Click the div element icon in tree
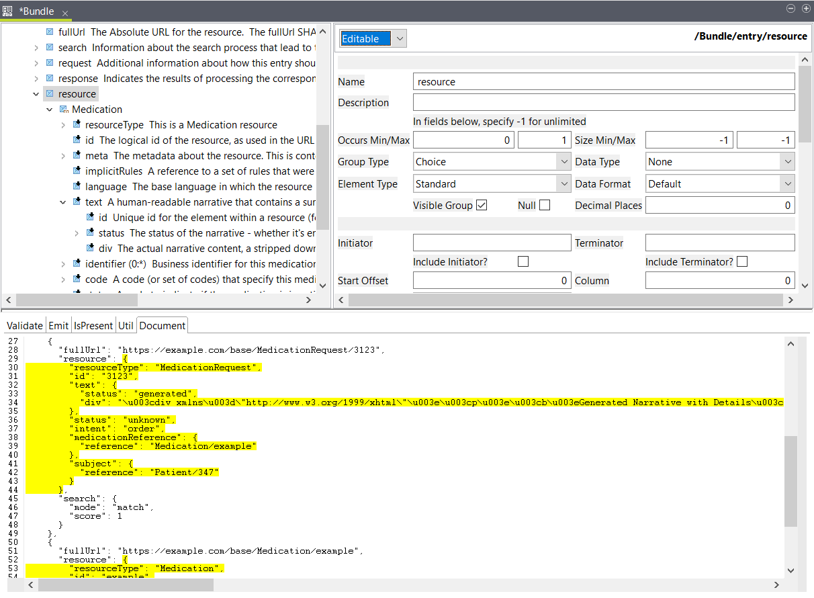The width and height of the screenshot is (814, 598). click(90, 249)
